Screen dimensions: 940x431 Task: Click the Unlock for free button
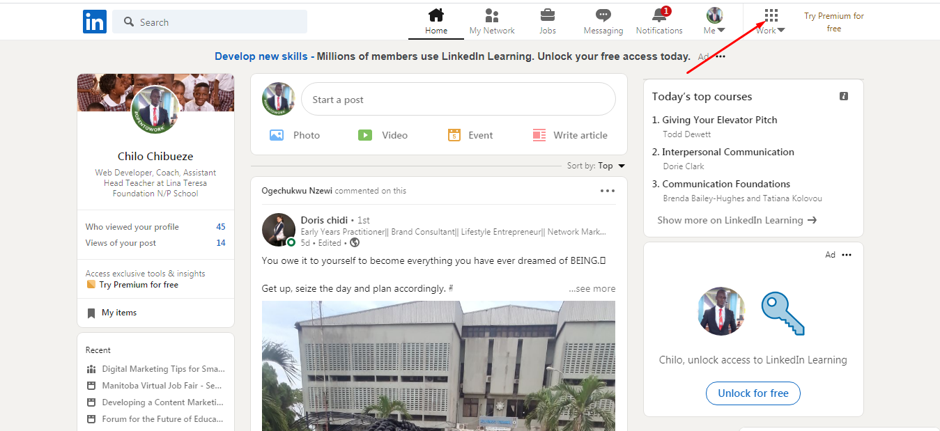[753, 393]
